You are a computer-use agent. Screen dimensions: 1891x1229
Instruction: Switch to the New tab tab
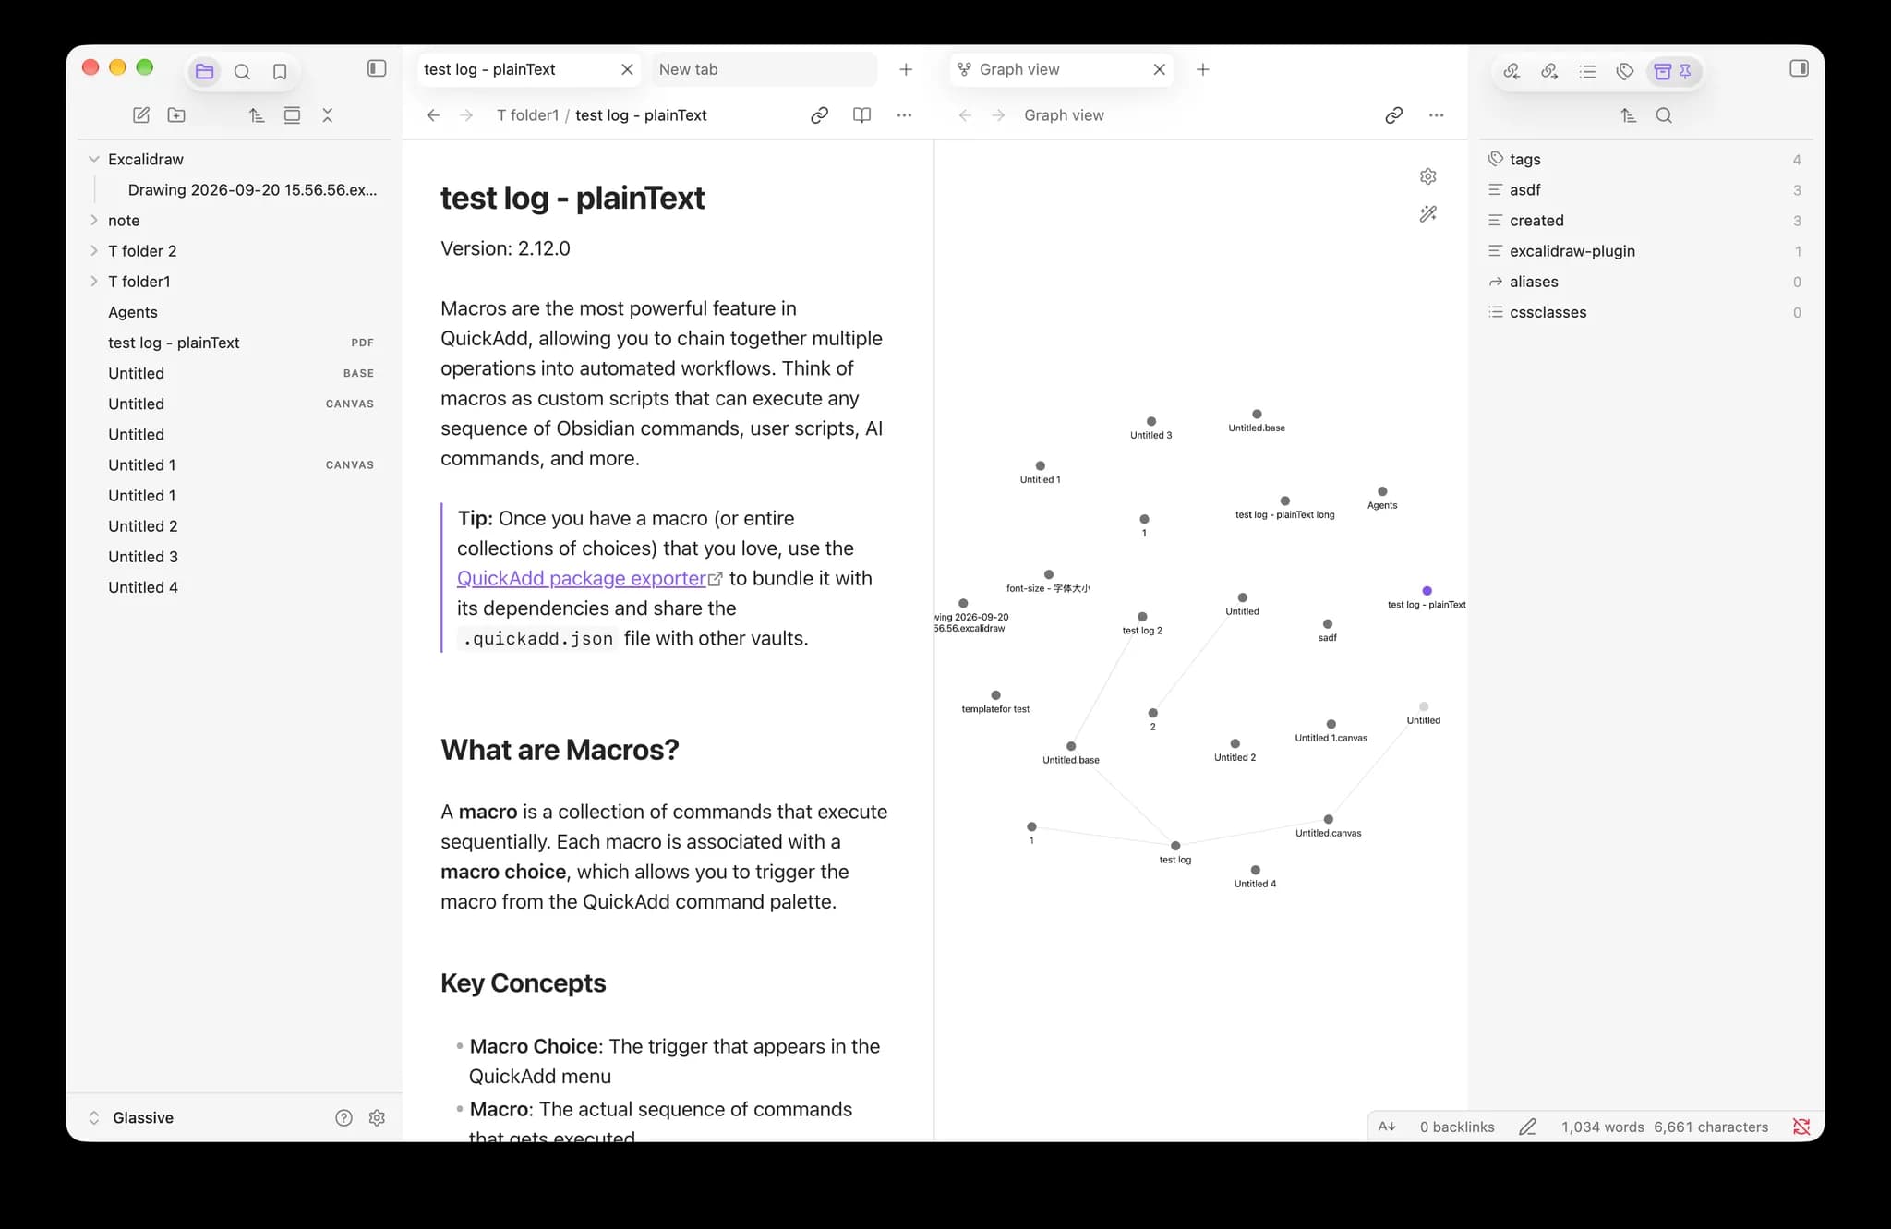pos(765,69)
